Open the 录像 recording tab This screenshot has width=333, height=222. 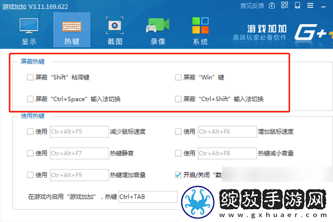158,31
